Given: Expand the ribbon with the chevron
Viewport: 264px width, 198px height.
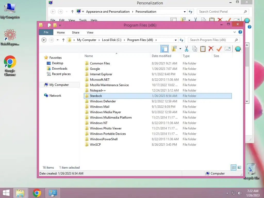Looking at the screenshot, I should click(x=235, y=32).
